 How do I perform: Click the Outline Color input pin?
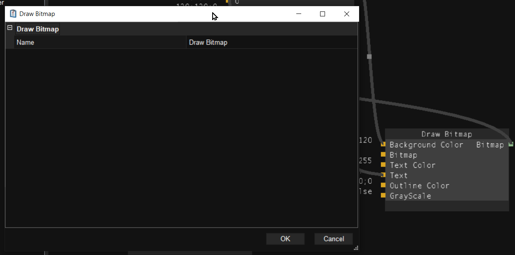383,185
